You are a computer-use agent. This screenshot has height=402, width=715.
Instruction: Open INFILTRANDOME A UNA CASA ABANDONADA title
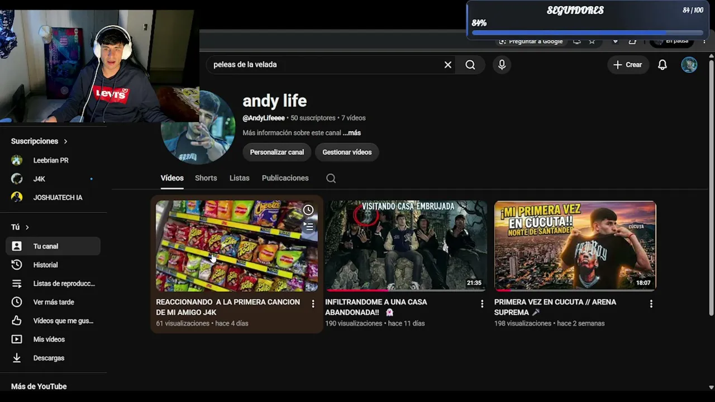[376, 307]
